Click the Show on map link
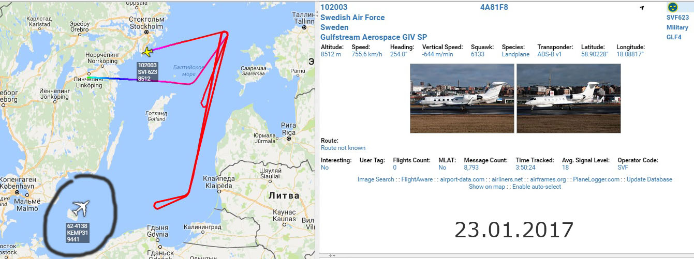694x259 pixels. (x=486, y=187)
